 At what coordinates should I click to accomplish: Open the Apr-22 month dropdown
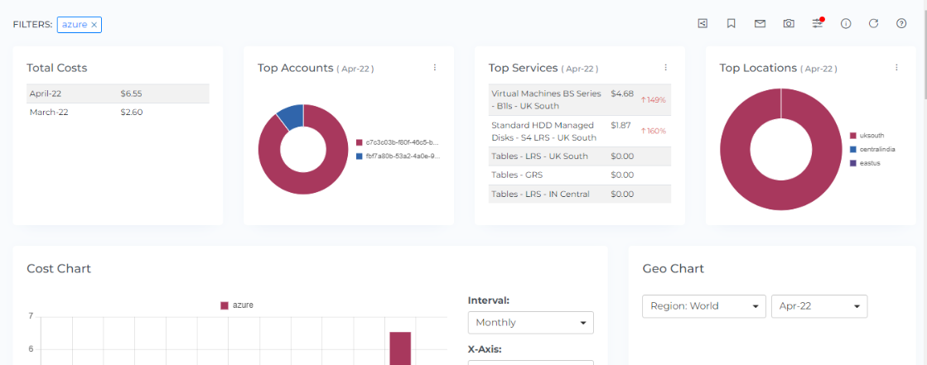point(818,306)
